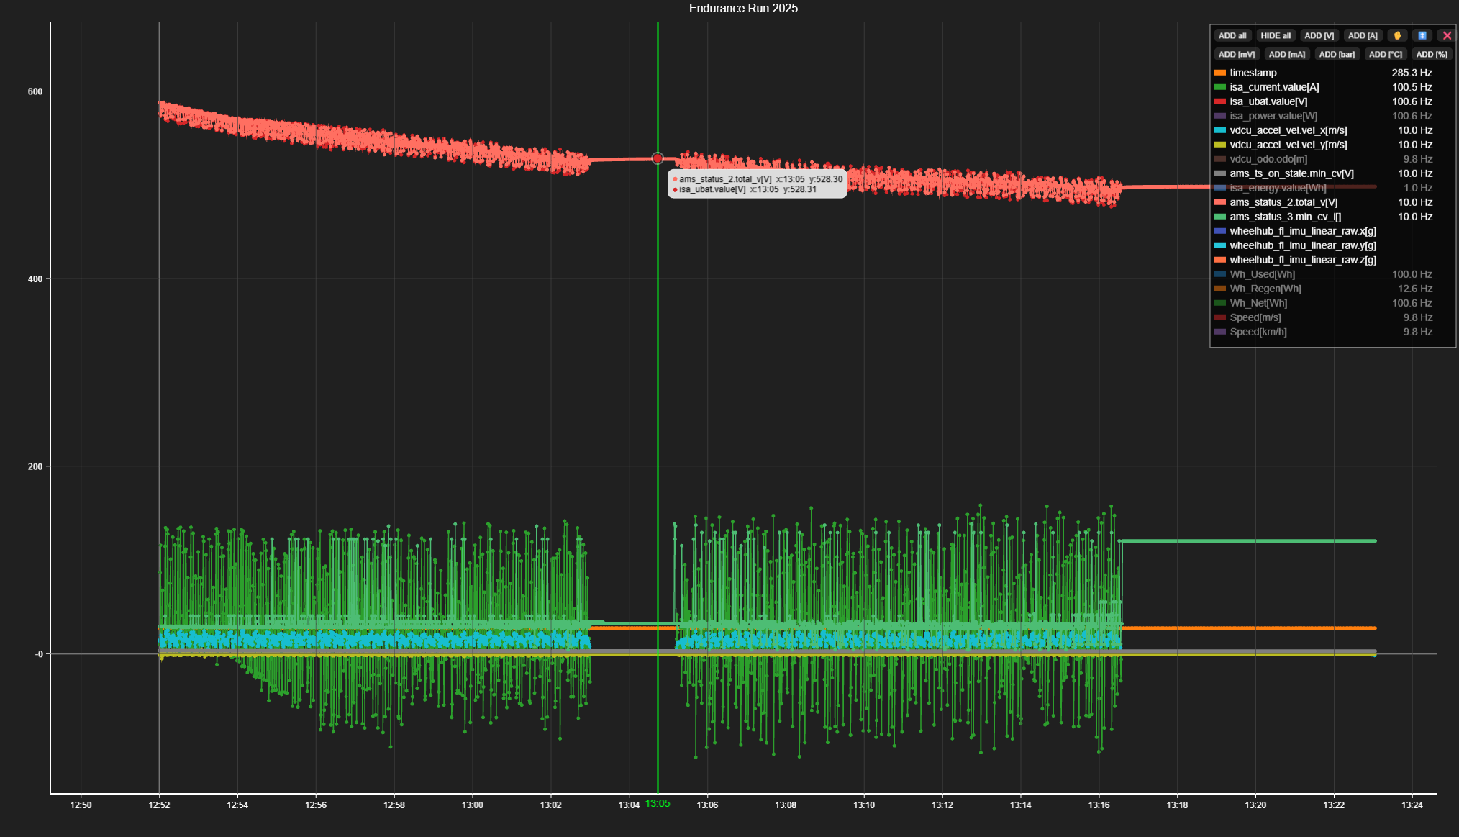
Task: Hide the ams_status_2.total_v[V] series
Action: point(1283,202)
